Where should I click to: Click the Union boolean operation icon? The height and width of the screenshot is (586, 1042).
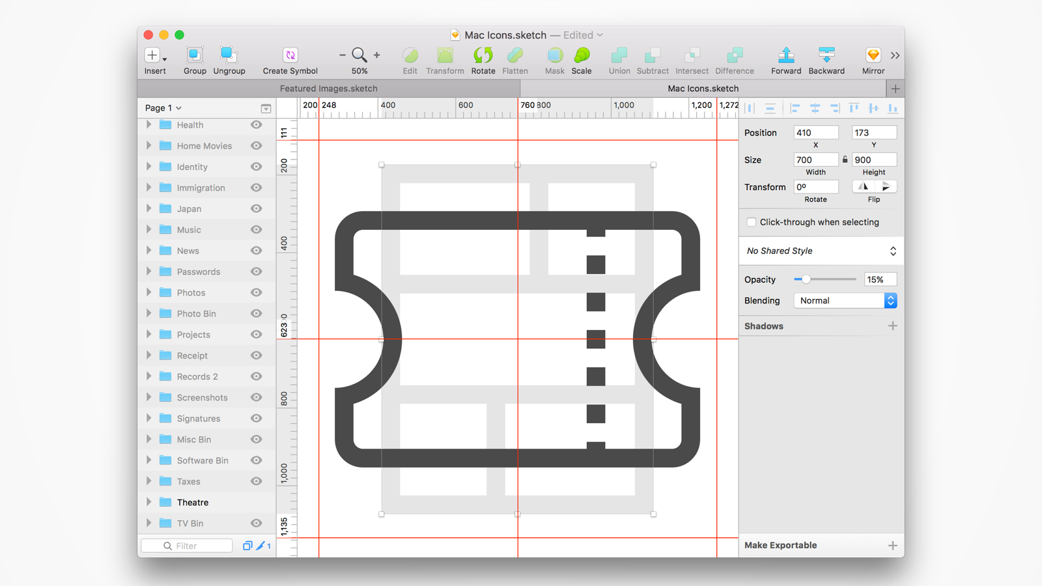[x=619, y=56]
